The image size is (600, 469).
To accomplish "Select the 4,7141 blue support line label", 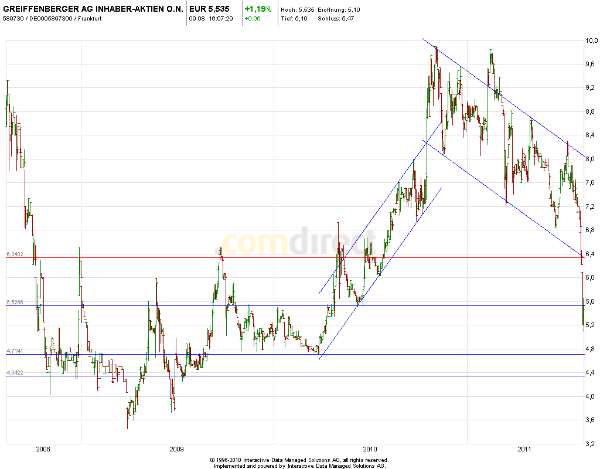I will [x=15, y=351].
